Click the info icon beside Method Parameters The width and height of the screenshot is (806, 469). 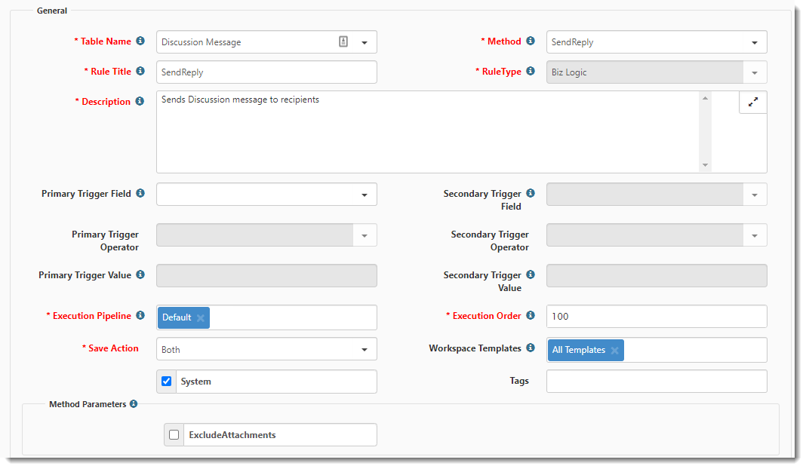[x=134, y=404]
